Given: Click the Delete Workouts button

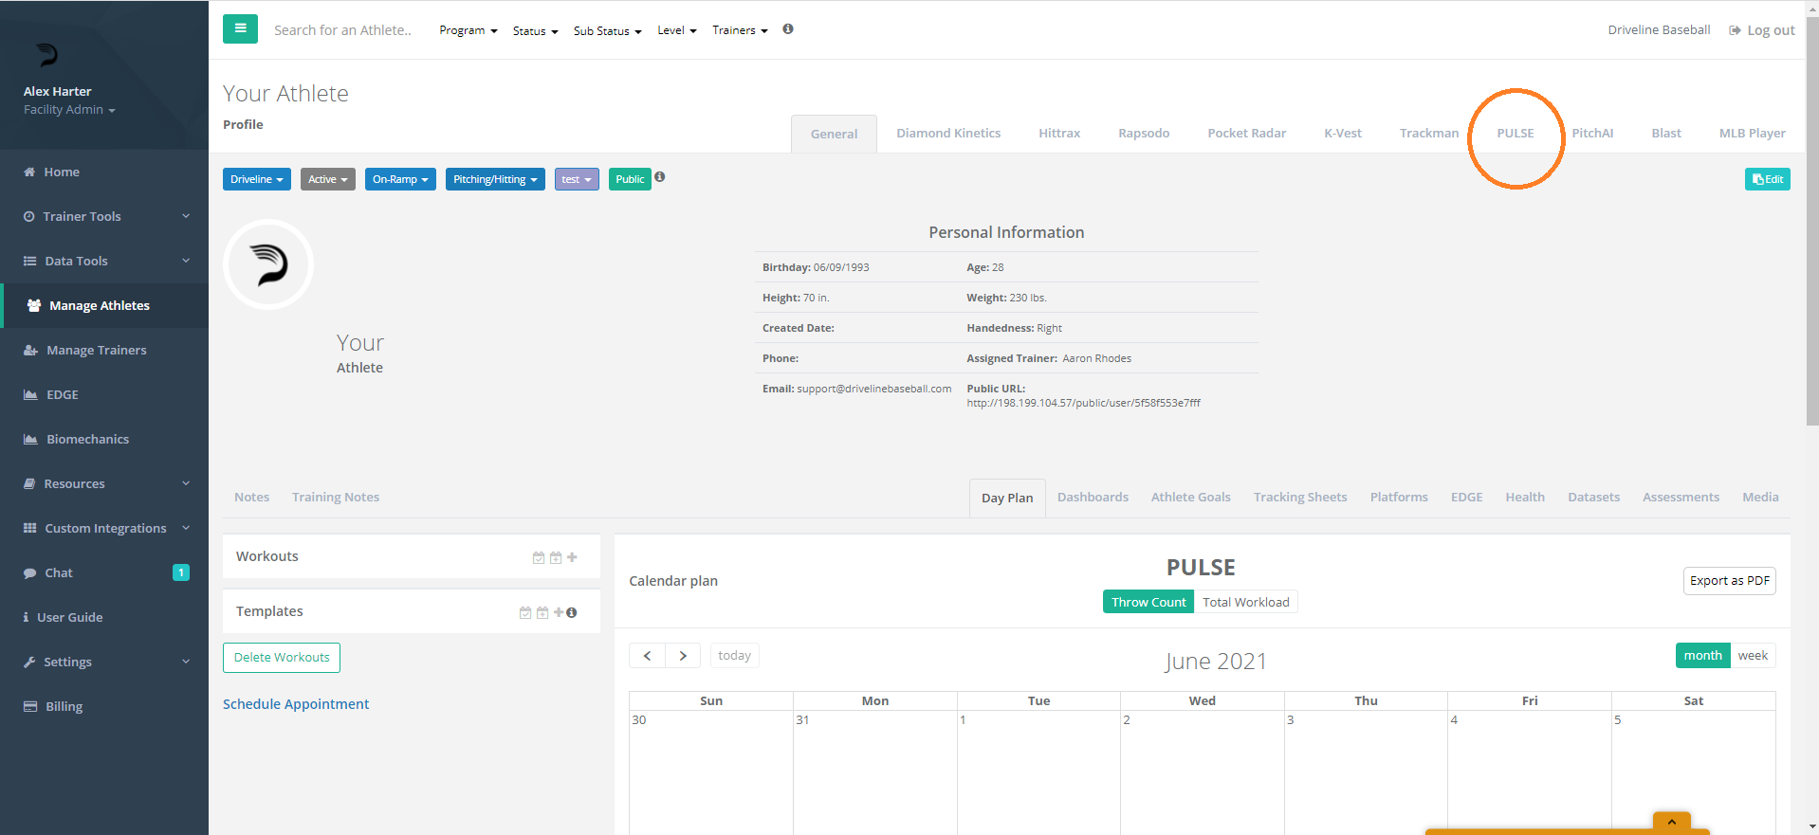Looking at the screenshot, I should (x=282, y=658).
